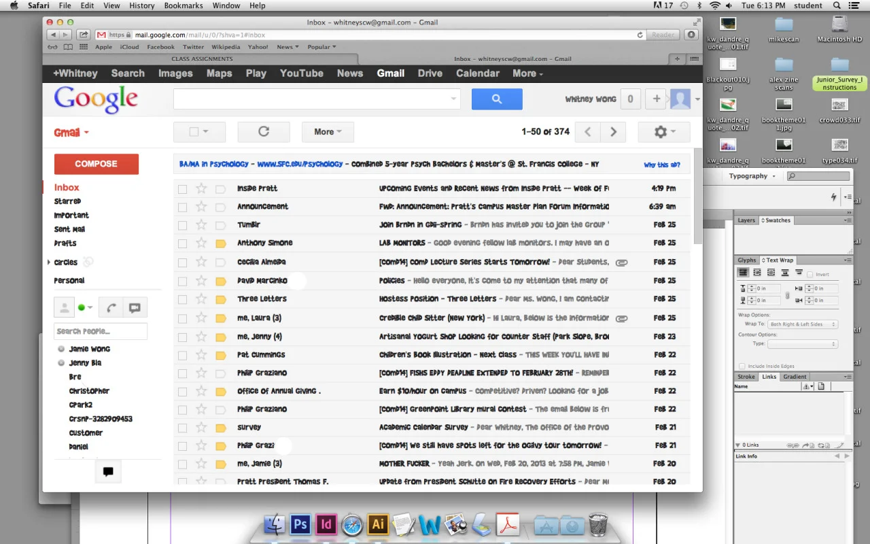Switch to the Gradient panel tab
This screenshot has height=544, width=870.
point(795,377)
